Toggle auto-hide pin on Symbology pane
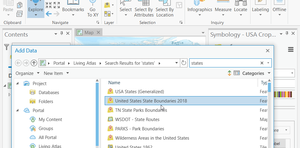 (287, 34)
